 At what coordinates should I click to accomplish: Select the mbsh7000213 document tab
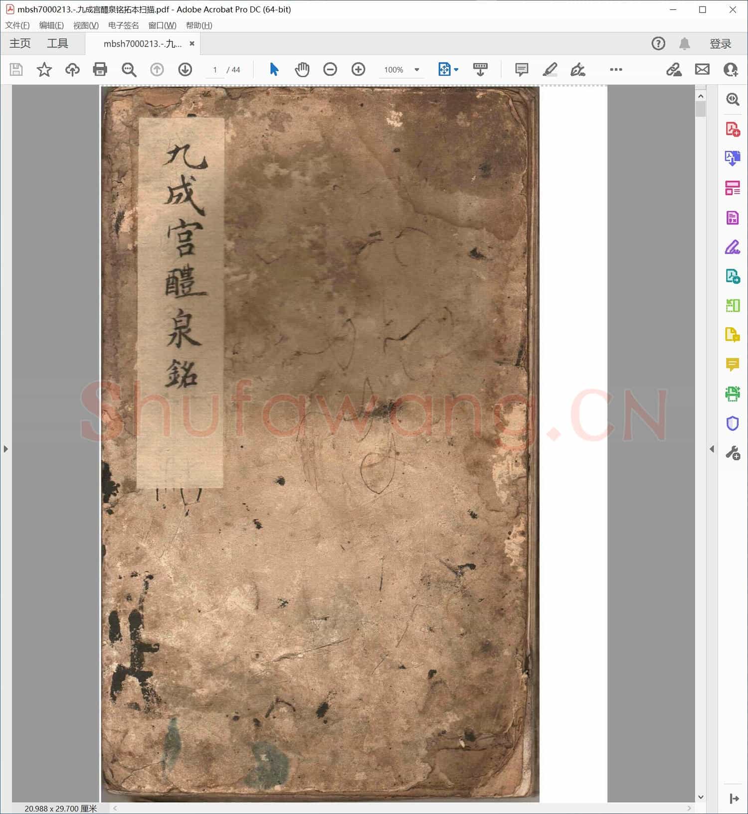[x=143, y=44]
